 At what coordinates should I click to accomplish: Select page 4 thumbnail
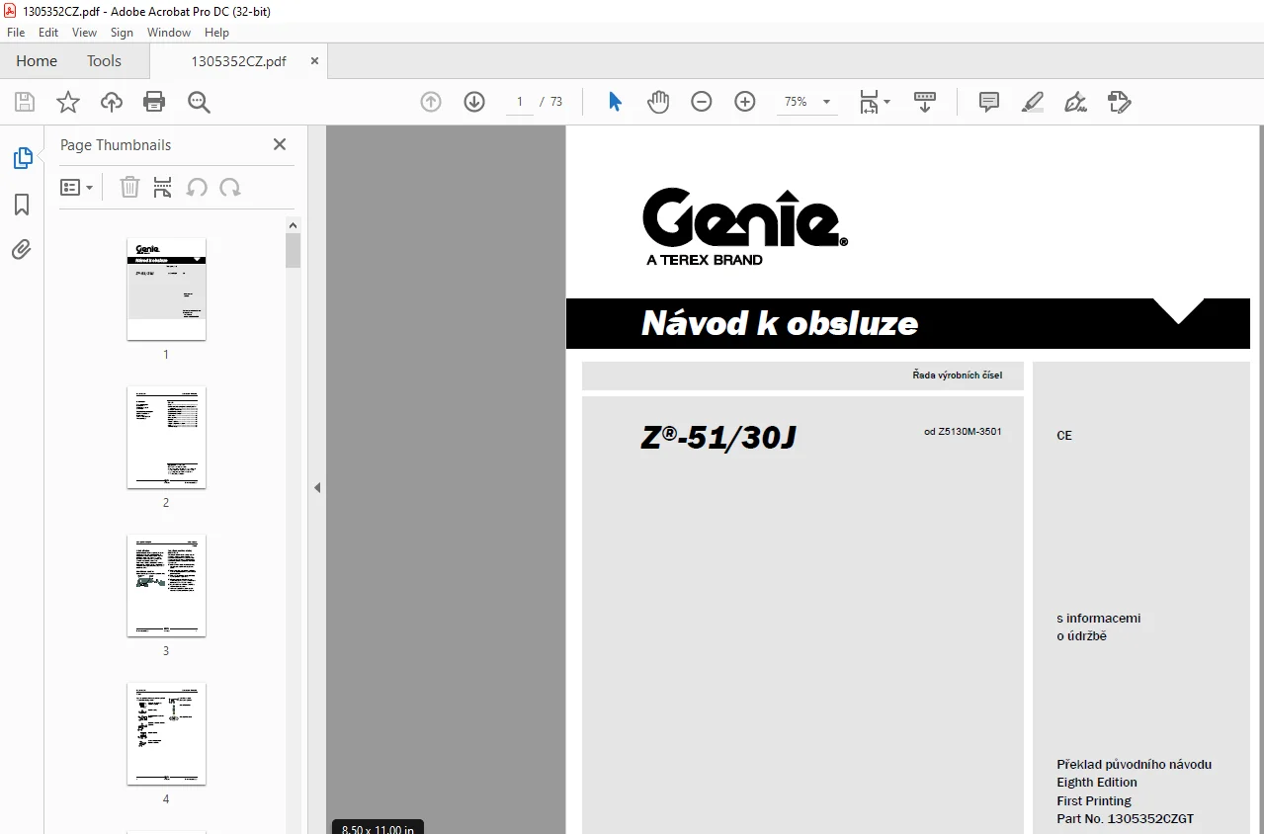166,733
